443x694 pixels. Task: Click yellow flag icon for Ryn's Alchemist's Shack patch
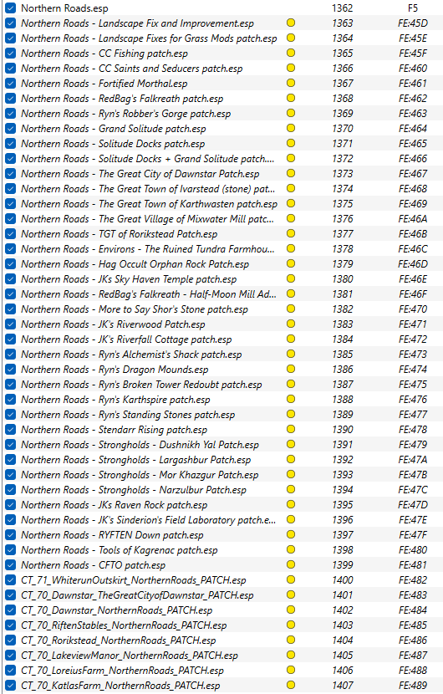click(x=291, y=354)
